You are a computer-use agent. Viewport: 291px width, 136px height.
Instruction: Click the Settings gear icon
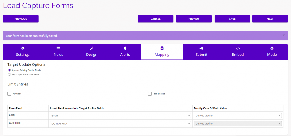(23, 48)
